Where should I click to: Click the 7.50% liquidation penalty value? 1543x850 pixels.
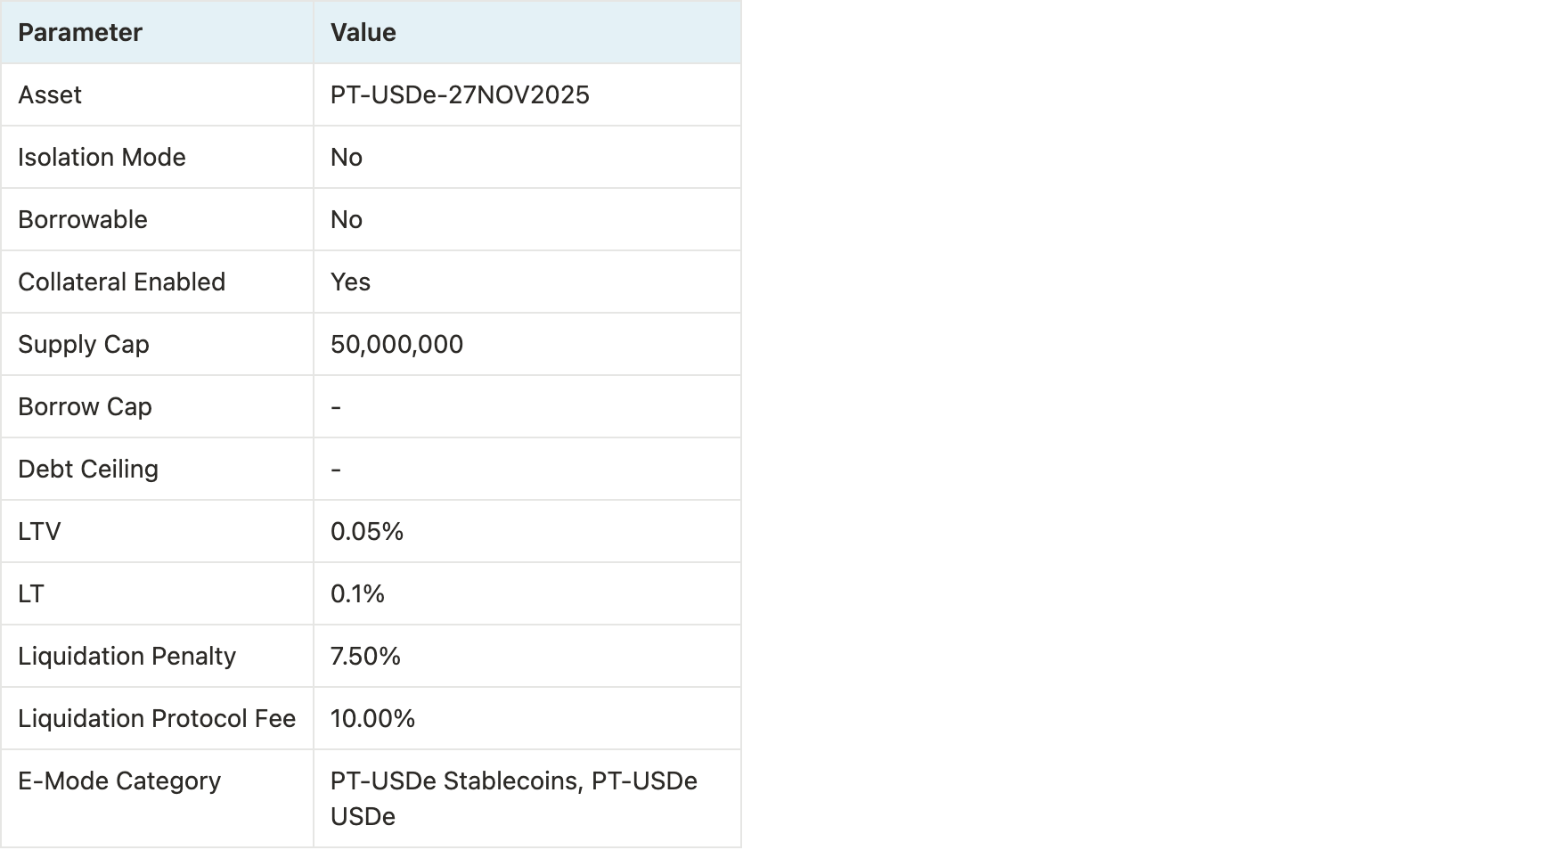click(365, 657)
